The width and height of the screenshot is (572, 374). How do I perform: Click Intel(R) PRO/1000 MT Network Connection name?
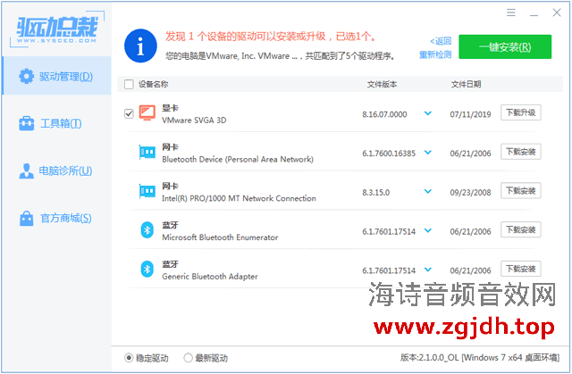tap(239, 198)
